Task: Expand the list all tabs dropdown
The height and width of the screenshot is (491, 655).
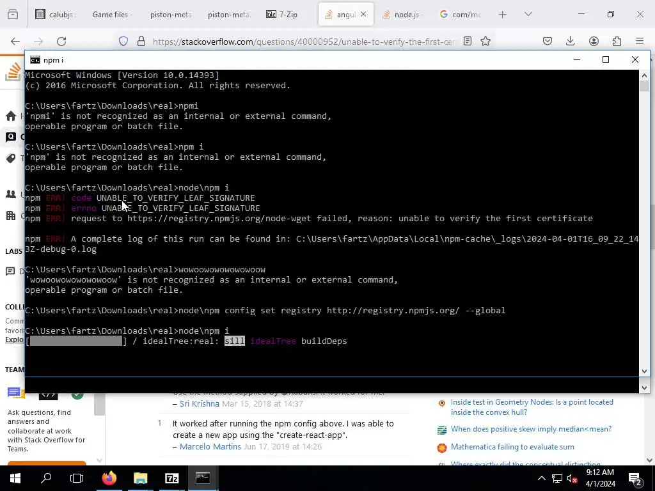Action: coord(528,14)
